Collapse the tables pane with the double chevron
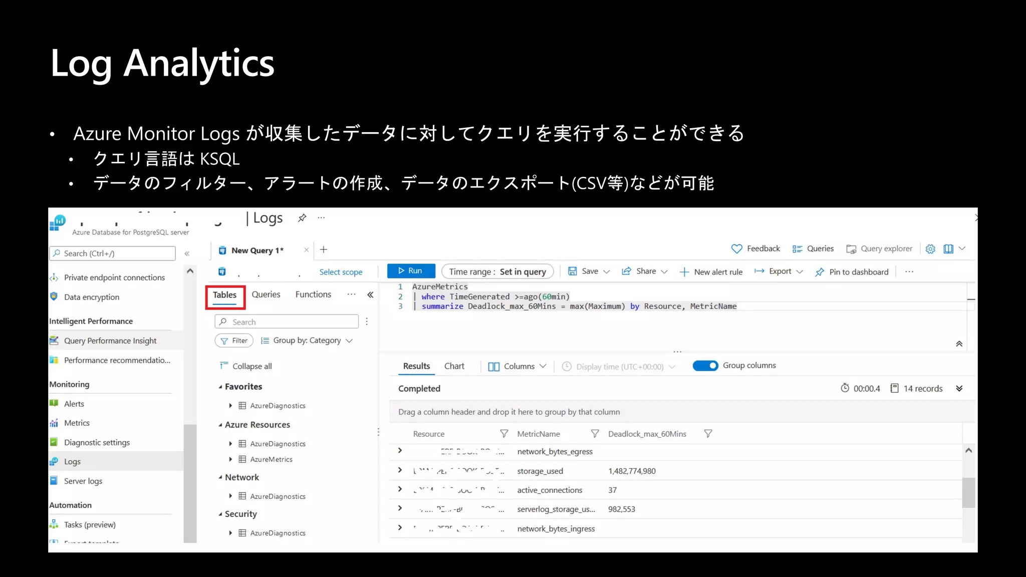Viewport: 1026px width, 577px height. click(x=370, y=295)
